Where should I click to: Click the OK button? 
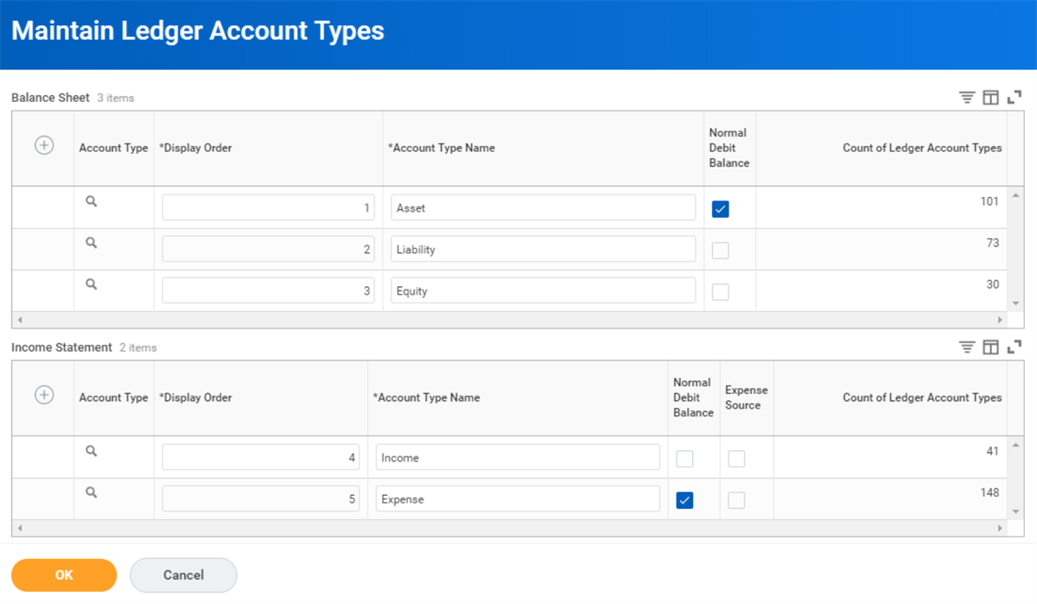[x=64, y=575]
